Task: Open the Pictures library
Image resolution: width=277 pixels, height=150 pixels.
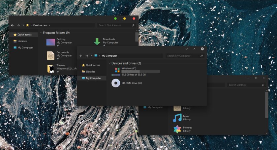Action: click(x=177, y=129)
